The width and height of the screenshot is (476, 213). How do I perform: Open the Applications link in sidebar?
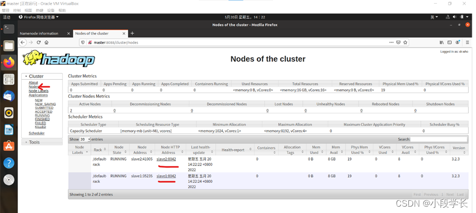(x=38, y=95)
